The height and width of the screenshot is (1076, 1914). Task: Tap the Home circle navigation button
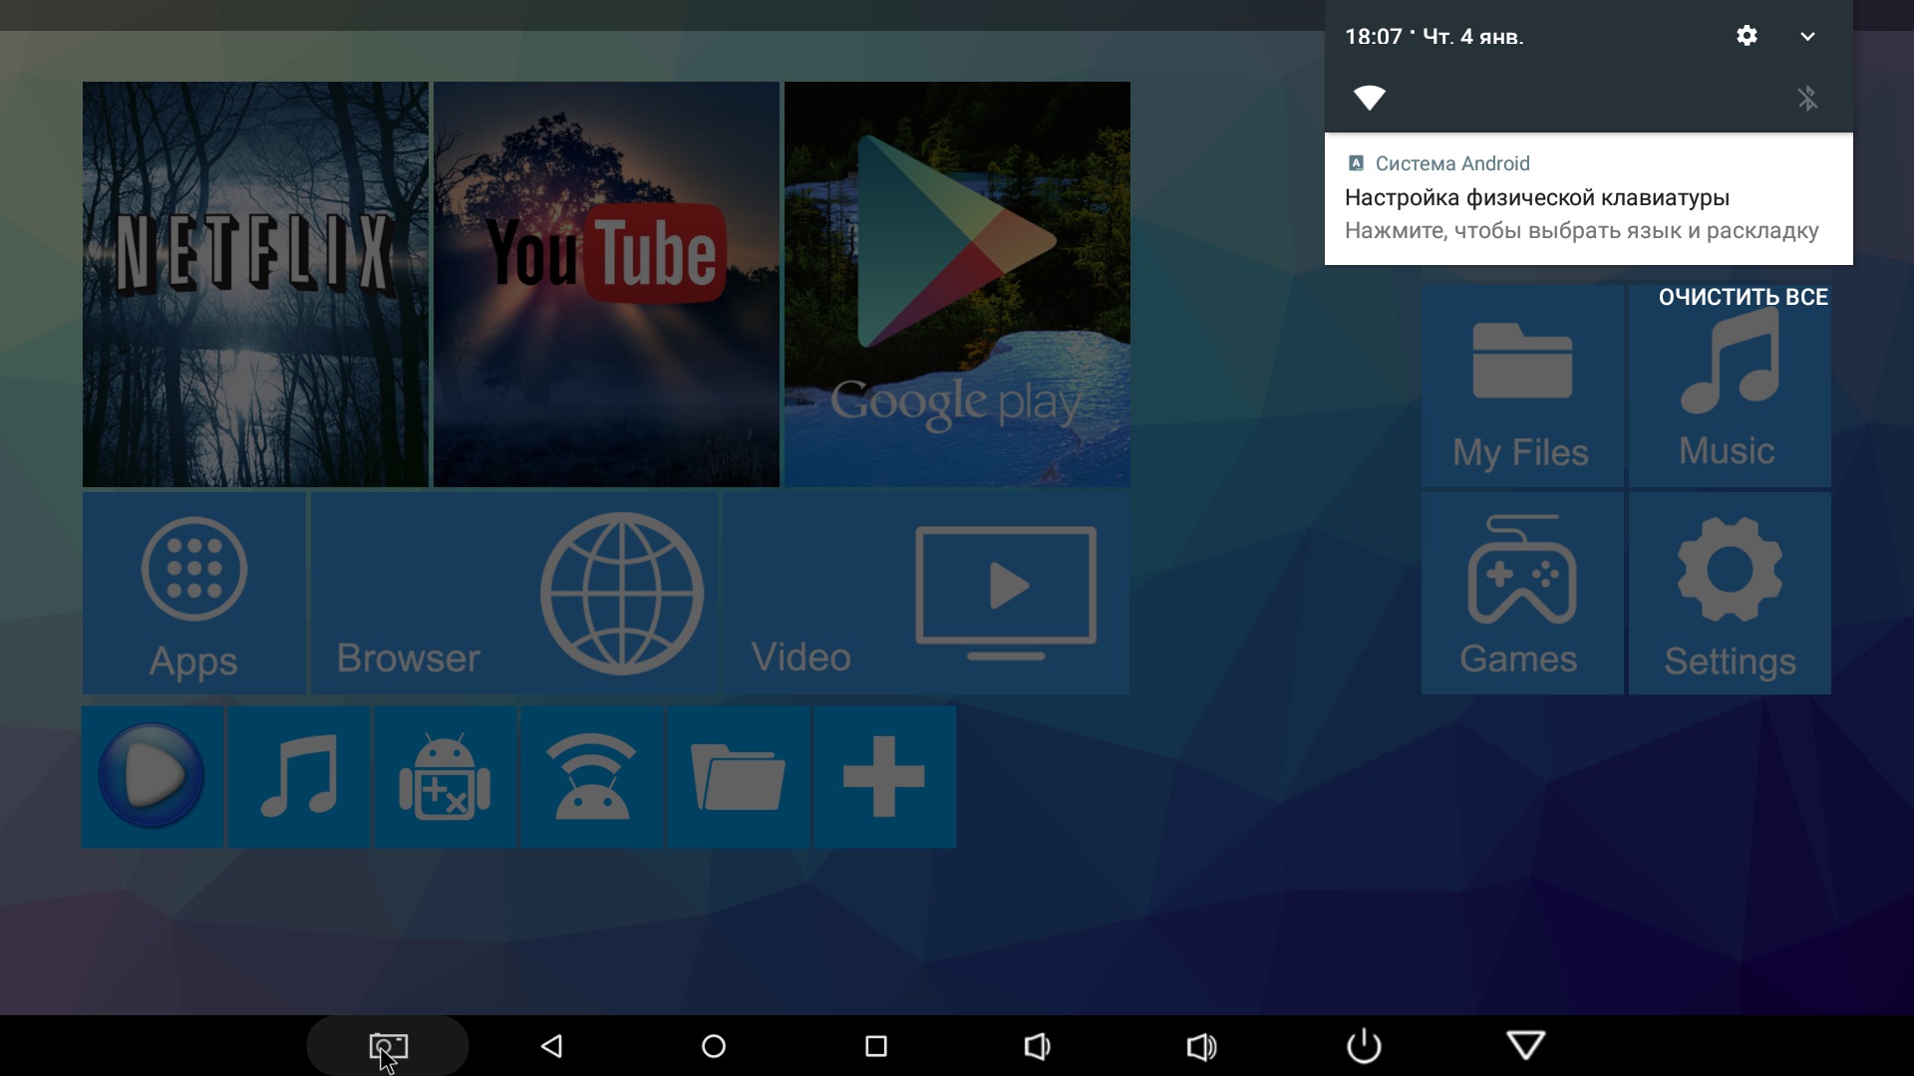[714, 1046]
